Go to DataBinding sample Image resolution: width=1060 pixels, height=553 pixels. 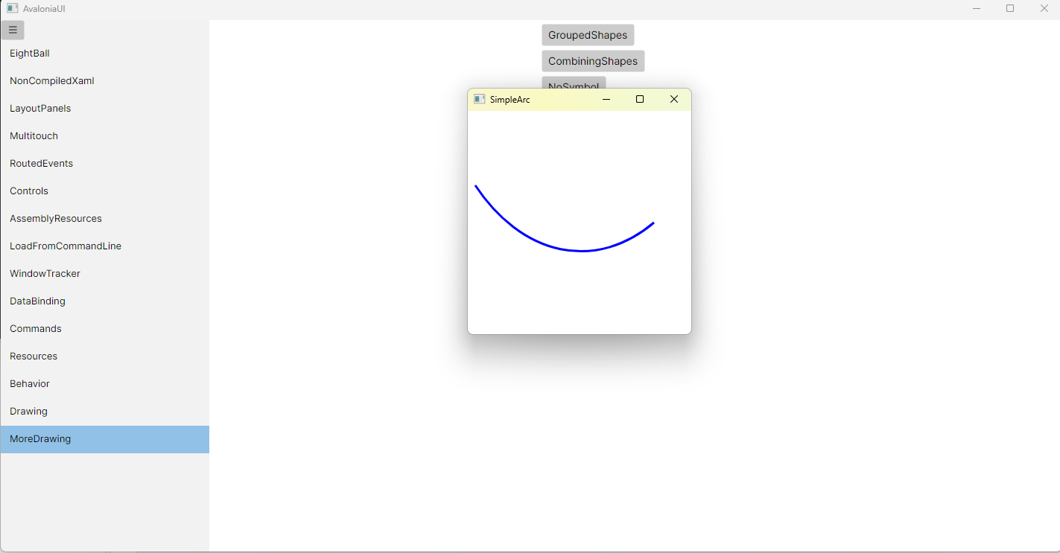tap(105, 301)
